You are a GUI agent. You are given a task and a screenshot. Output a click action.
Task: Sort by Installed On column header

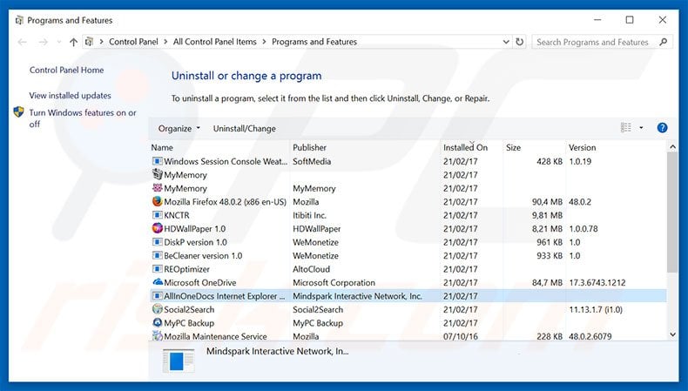click(465, 148)
